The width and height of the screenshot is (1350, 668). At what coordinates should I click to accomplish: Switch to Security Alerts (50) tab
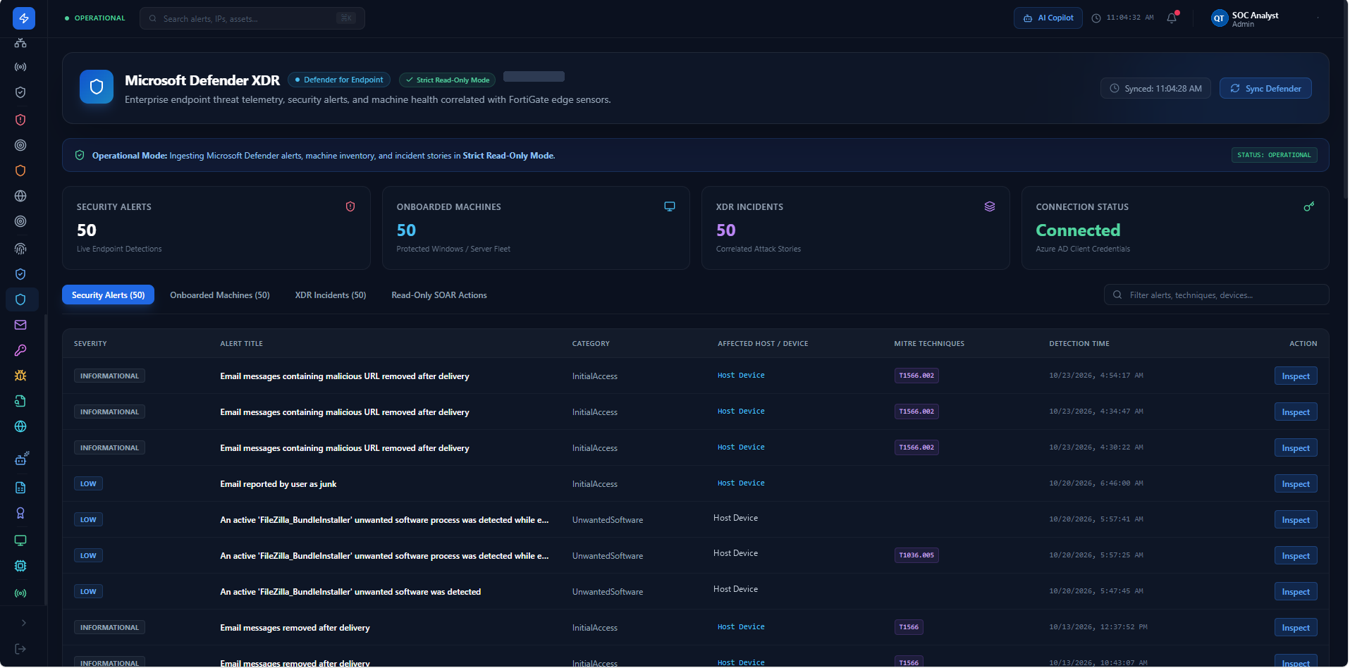[108, 295]
